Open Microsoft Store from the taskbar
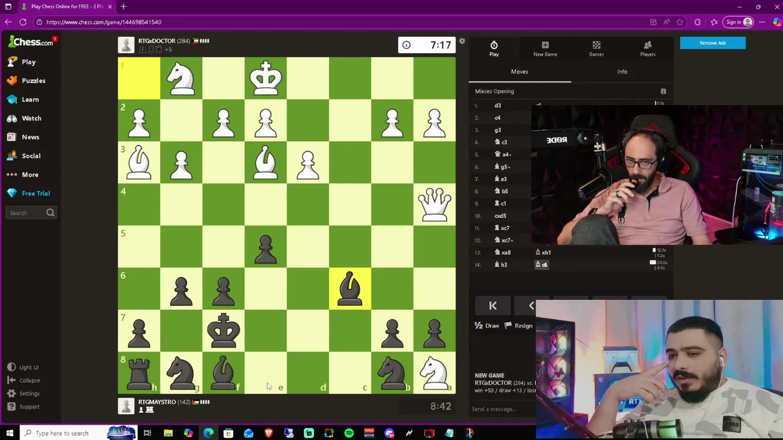This screenshot has height=440, width=783. [228, 433]
